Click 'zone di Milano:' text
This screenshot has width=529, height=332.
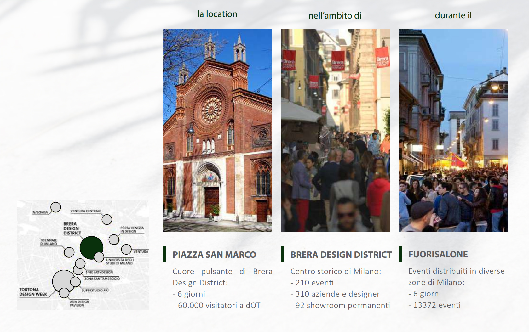(x=436, y=282)
